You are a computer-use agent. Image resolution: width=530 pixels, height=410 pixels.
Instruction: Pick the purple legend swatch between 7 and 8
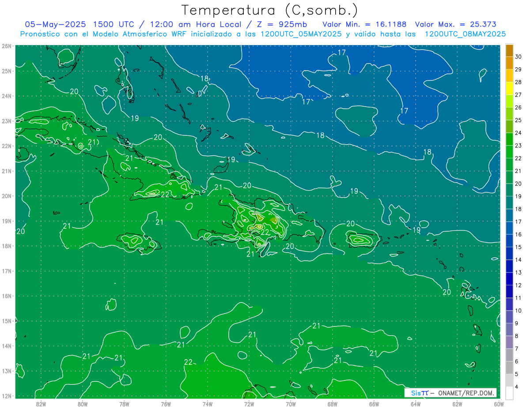coord(509,342)
